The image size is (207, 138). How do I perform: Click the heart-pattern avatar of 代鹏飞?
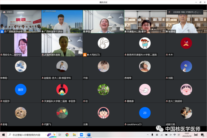(x=62, y=112)
